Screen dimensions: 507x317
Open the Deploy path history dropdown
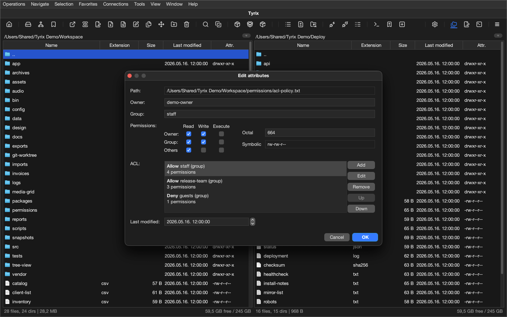(x=498, y=36)
